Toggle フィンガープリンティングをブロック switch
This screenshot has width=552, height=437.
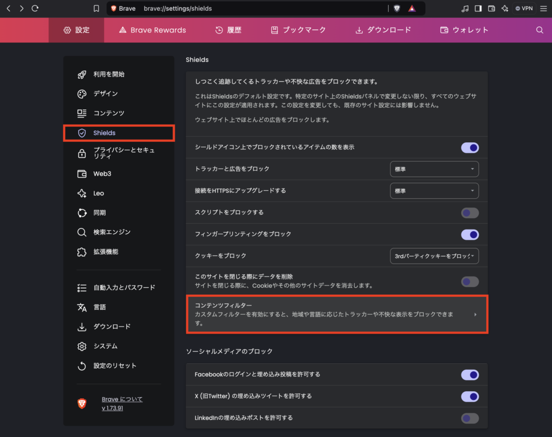[x=470, y=235]
